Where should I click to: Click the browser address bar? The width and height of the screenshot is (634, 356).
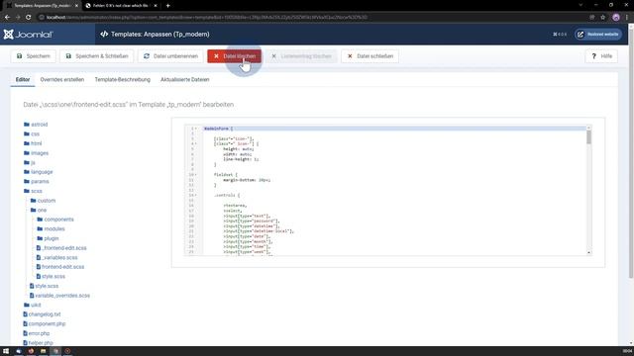pos(311,18)
